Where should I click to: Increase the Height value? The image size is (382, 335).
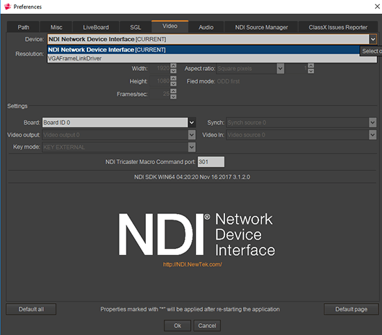173,79
